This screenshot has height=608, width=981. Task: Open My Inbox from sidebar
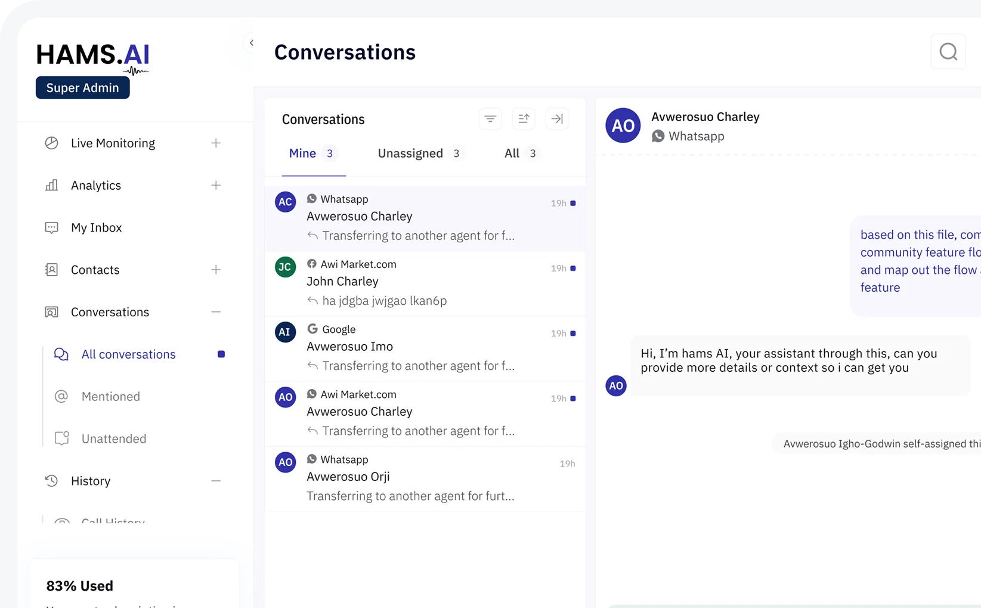tap(97, 227)
